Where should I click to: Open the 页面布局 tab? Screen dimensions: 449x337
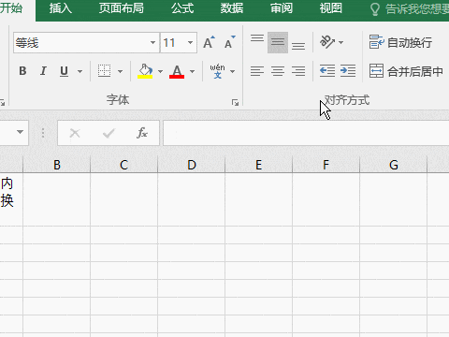[x=122, y=8]
